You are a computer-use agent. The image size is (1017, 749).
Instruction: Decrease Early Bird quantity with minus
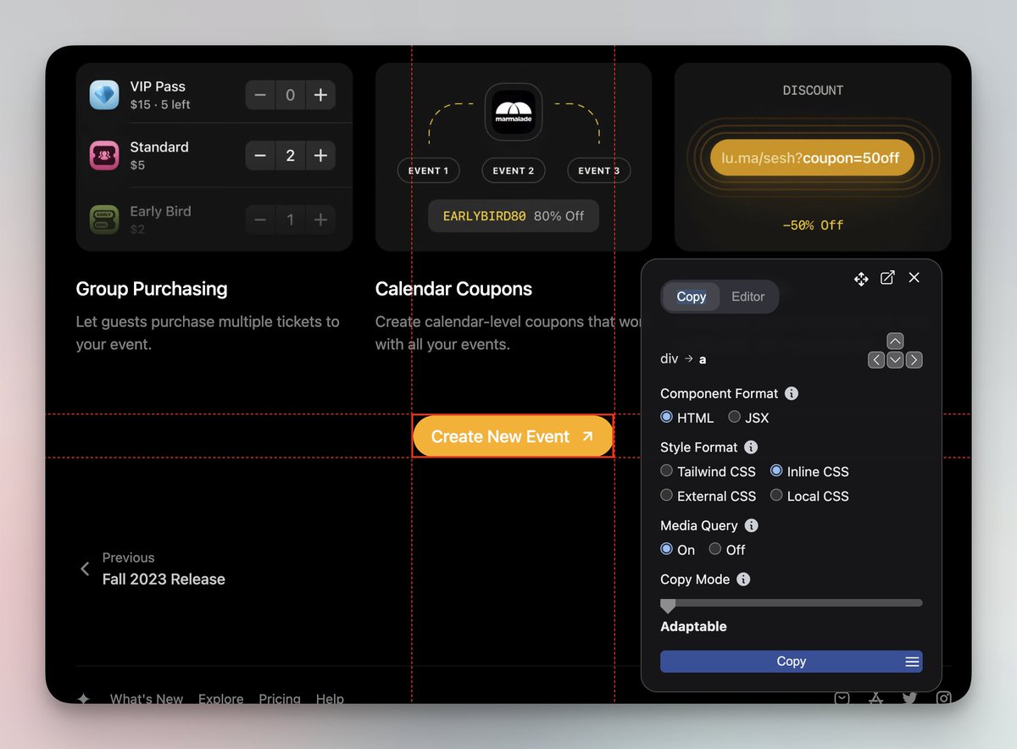pos(260,219)
